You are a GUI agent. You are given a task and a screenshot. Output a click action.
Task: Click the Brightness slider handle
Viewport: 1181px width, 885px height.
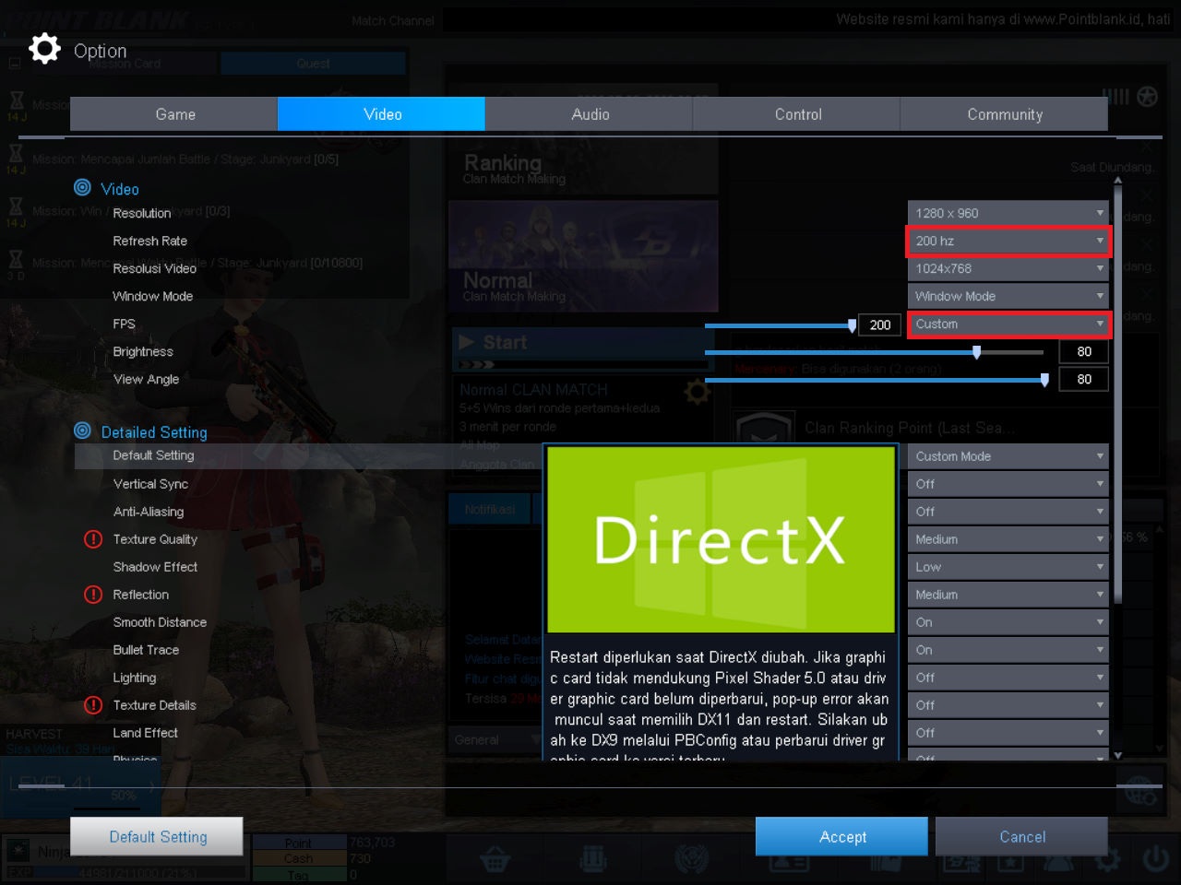[x=976, y=352]
